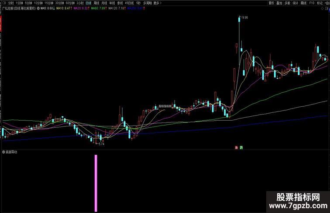This screenshot has height=213, width=330.
Task: Click the stock title 广弘控股 label
Action: click(x=19, y=8)
